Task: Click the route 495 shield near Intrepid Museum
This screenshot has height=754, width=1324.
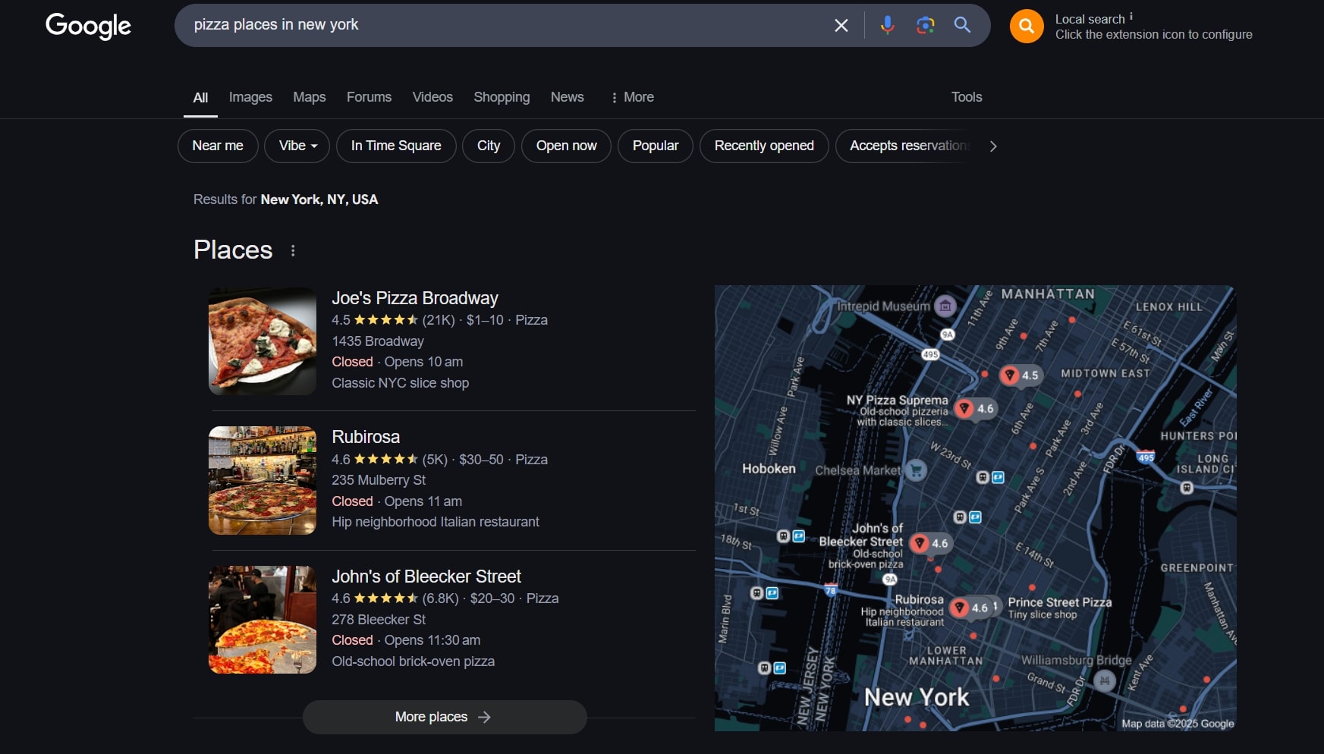Action: [x=930, y=354]
